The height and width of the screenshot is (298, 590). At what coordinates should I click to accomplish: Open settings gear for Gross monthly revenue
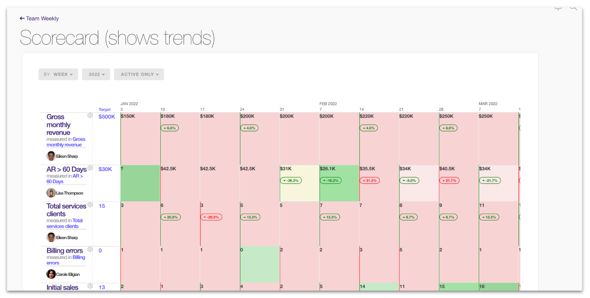tap(90, 115)
